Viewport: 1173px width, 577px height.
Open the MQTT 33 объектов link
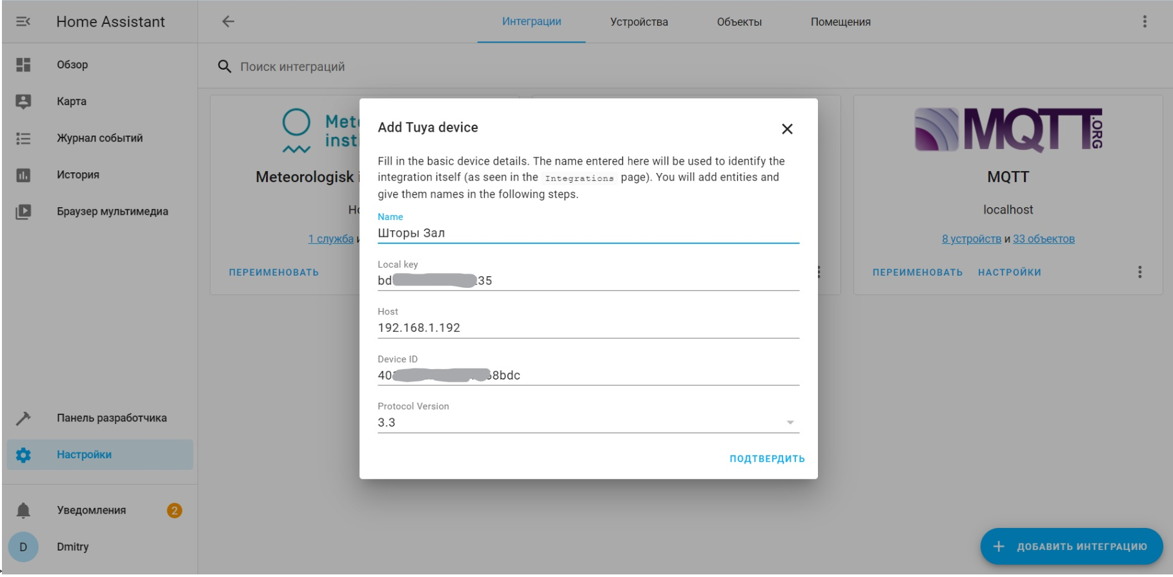1044,239
